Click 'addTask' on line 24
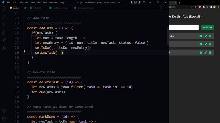 click(x=46, y=28)
